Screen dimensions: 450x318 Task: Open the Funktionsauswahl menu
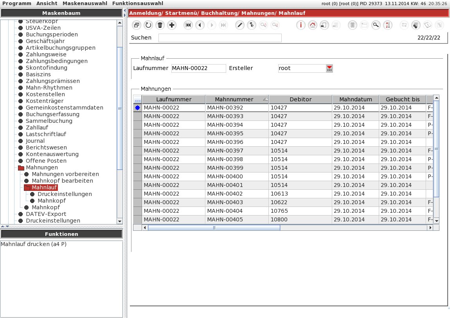[x=138, y=4]
